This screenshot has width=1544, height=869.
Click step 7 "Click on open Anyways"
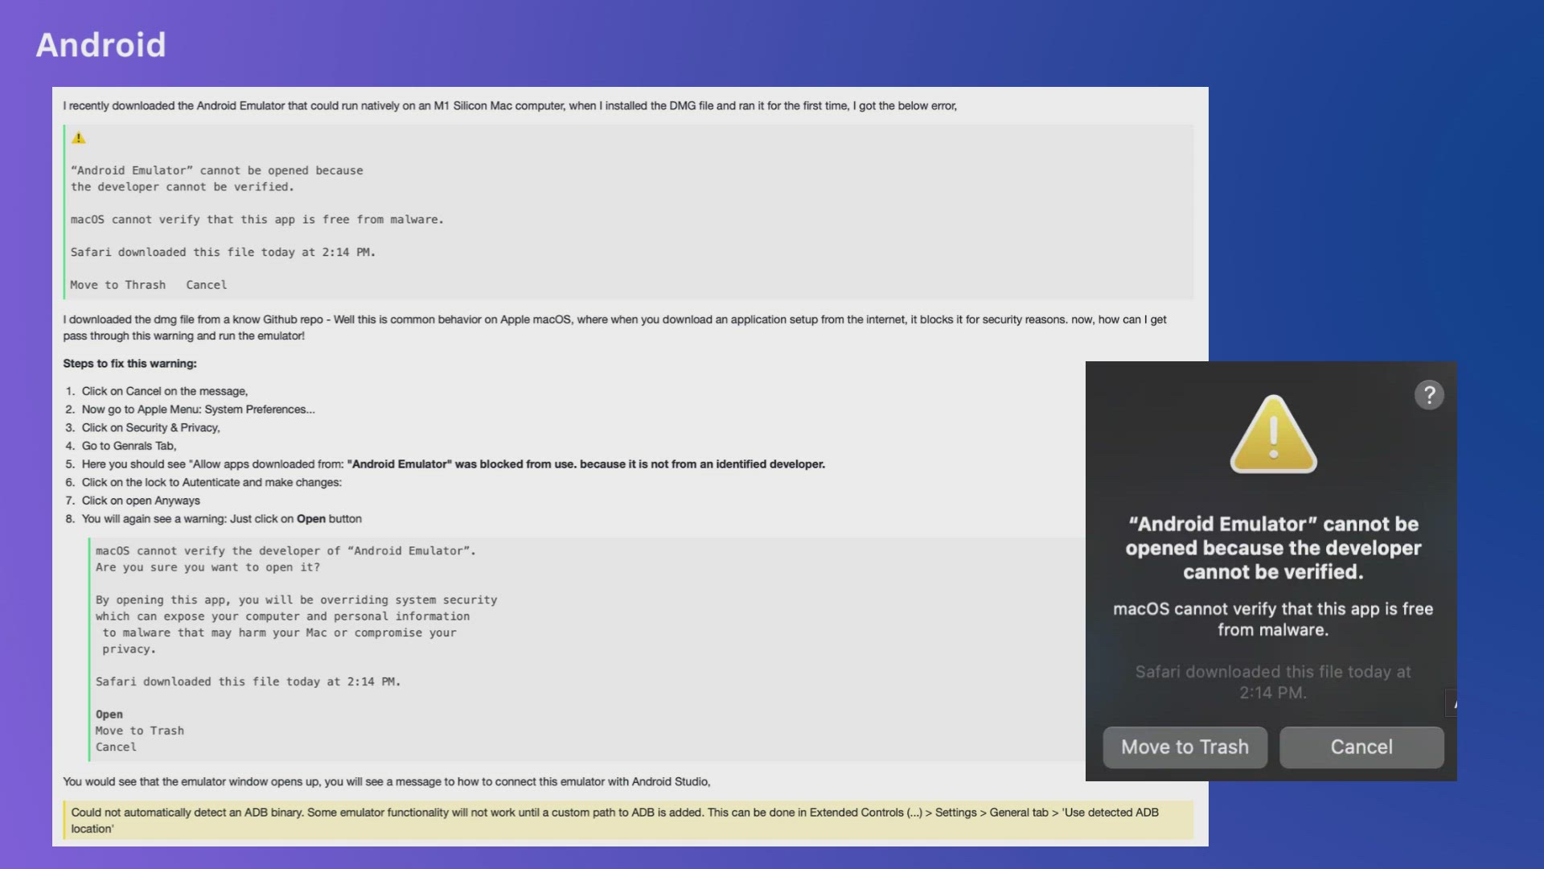click(141, 500)
